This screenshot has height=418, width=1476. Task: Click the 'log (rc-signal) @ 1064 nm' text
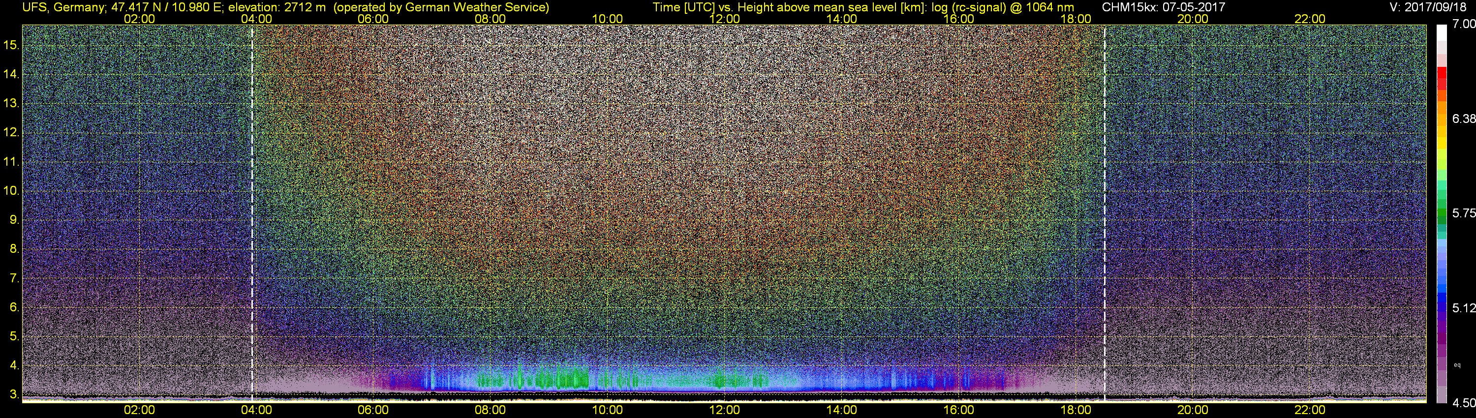pyautogui.click(x=1003, y=7)
